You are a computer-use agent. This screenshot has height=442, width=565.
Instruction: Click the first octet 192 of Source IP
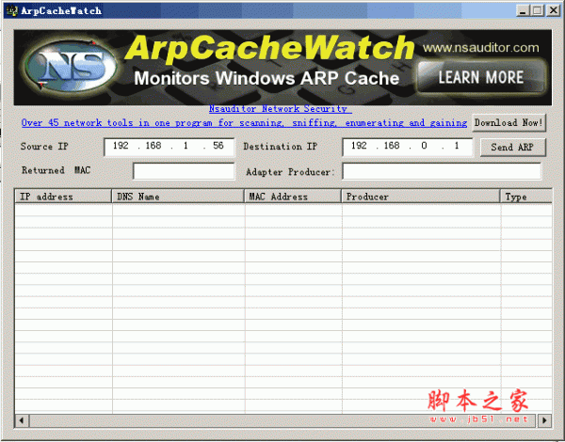[x=121, y=146]
